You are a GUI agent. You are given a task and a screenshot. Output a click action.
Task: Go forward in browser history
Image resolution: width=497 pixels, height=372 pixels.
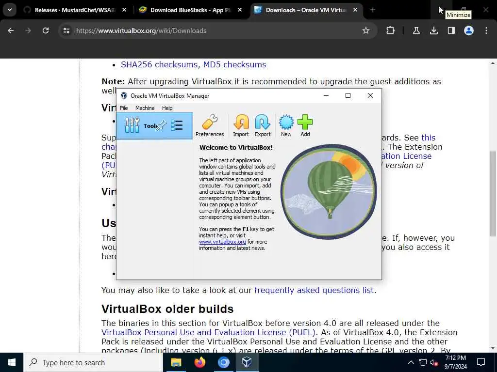28,31
